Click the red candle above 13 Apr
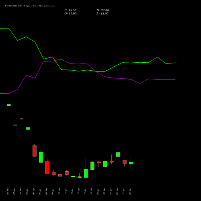The width and height of the screenshot is (201, 201). (67, 173)
